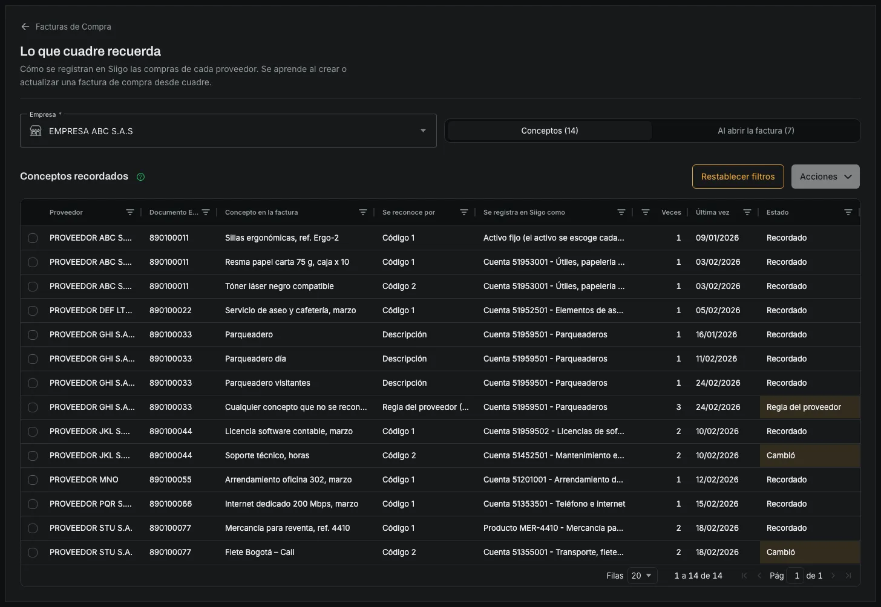Screen dimensions: 881x607
Task: Open the filter for Concepto en la factura
Action: tap(363, 212)
